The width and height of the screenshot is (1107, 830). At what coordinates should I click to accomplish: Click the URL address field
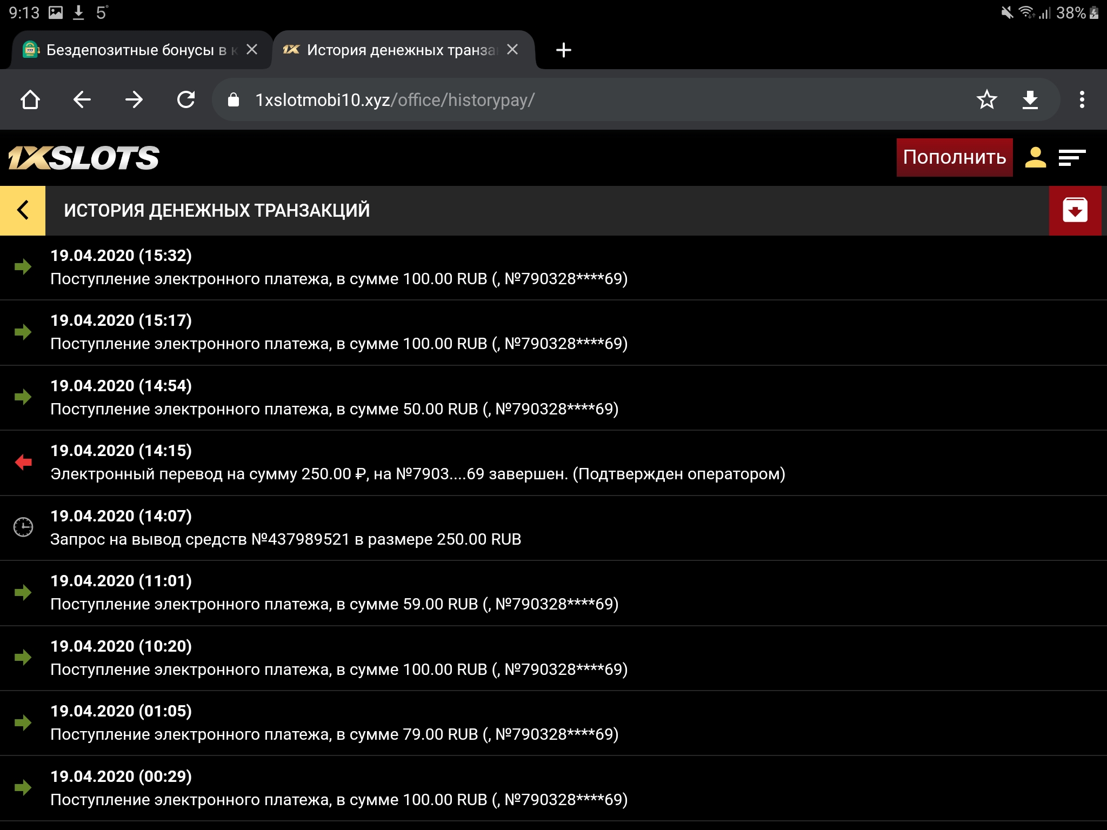pyautogui.click(x=595, y=100)
